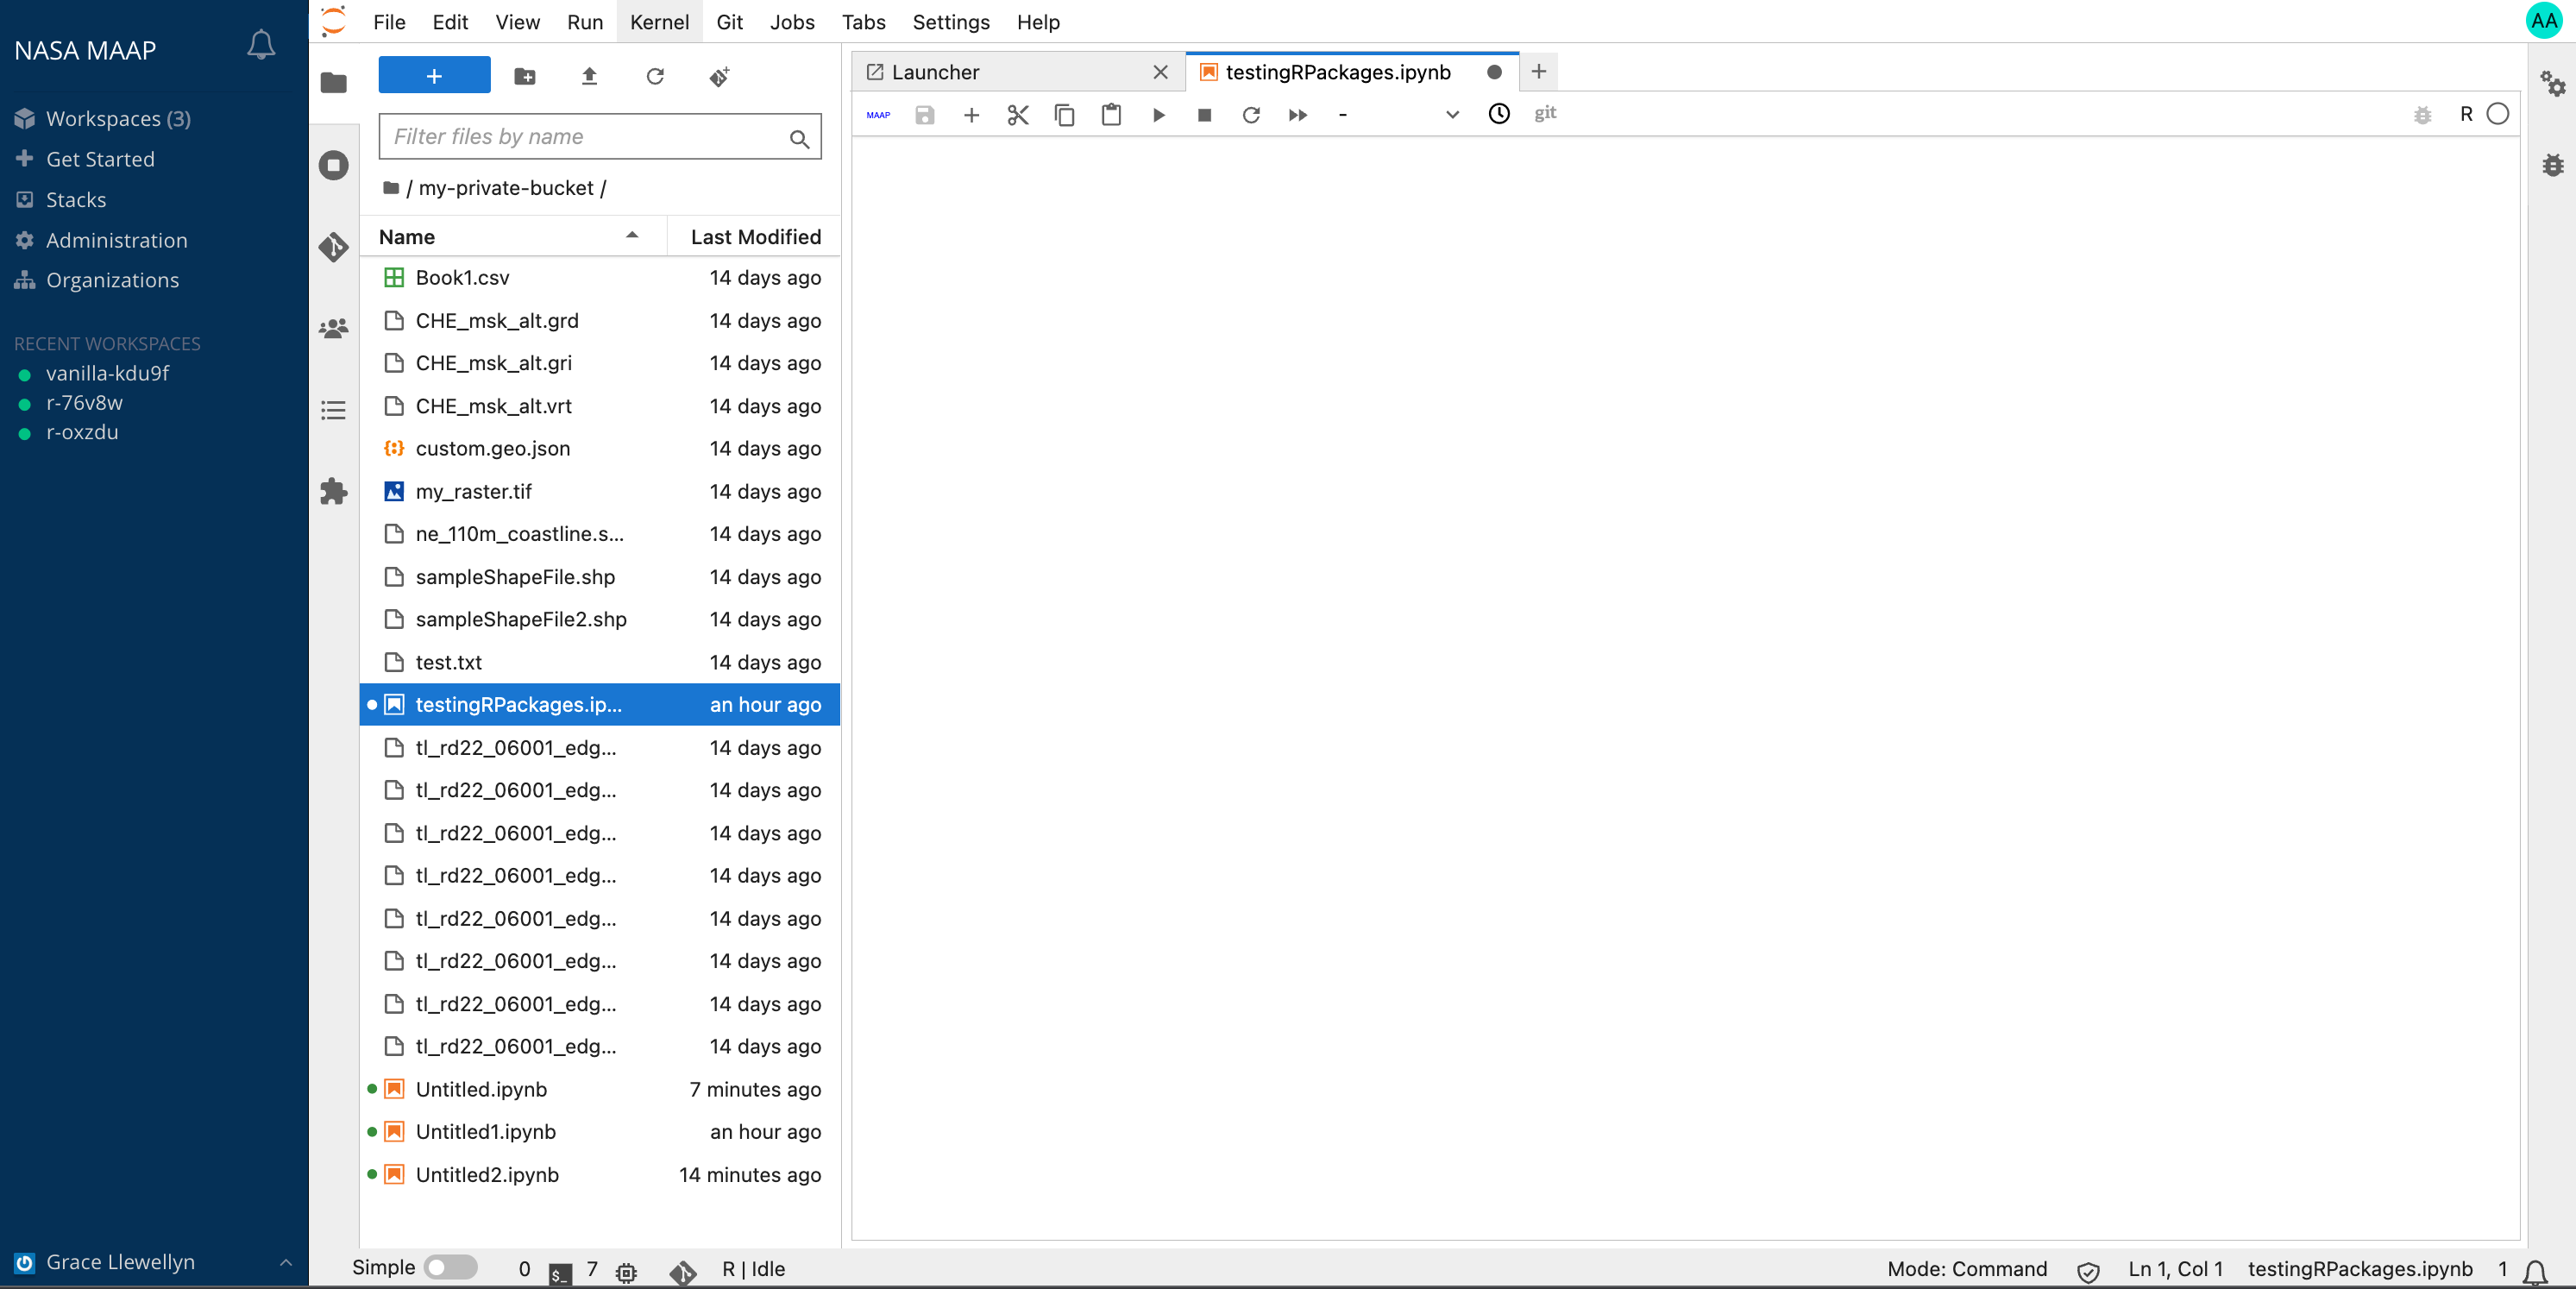Open the Launcher tab
The width and height of the screenshot is (2576, 1289).
click(933, 71)
